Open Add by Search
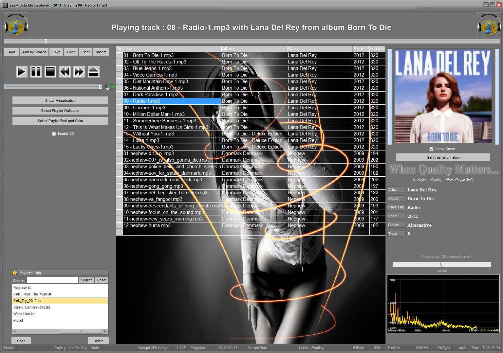The image size is (503, 353). click(34, 52)
